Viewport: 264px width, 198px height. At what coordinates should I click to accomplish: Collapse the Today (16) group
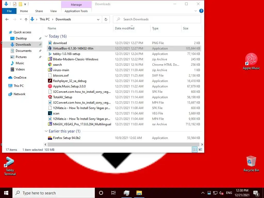[46, 36]
